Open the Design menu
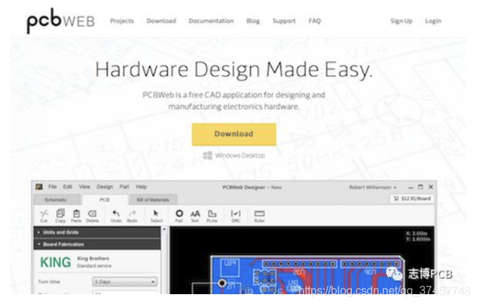This screenshot has height=304, width=477. pos(105,187)
